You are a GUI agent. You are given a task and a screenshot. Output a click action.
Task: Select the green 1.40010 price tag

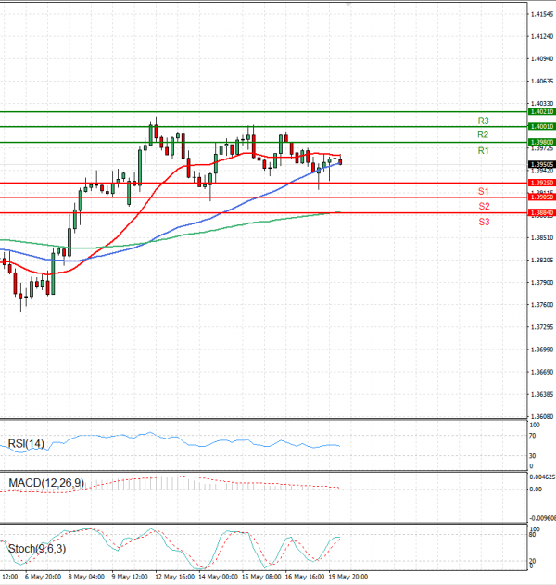542,126
